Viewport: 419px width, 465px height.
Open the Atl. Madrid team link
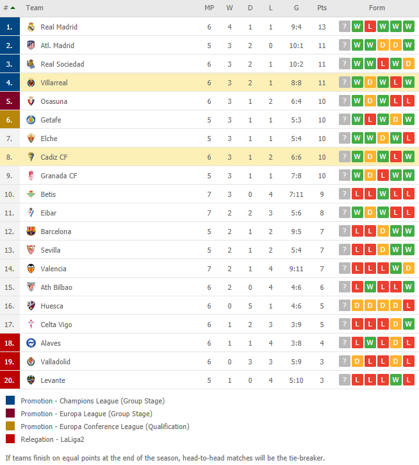tap(57, 46)
